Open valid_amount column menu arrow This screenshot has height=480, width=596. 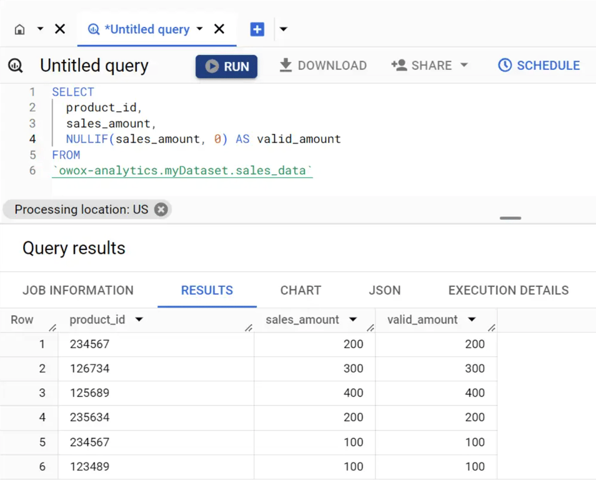472,319
